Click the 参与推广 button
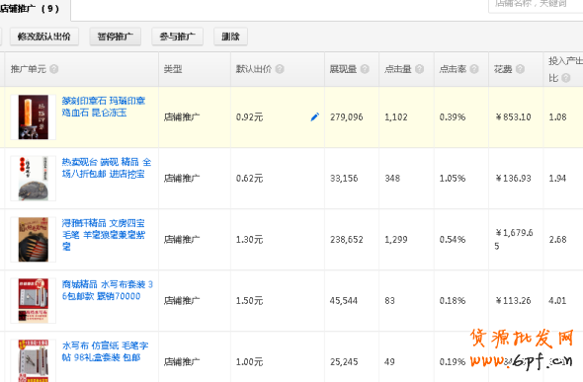This screenshot has height=382, width=583. (x=177, y=37)
